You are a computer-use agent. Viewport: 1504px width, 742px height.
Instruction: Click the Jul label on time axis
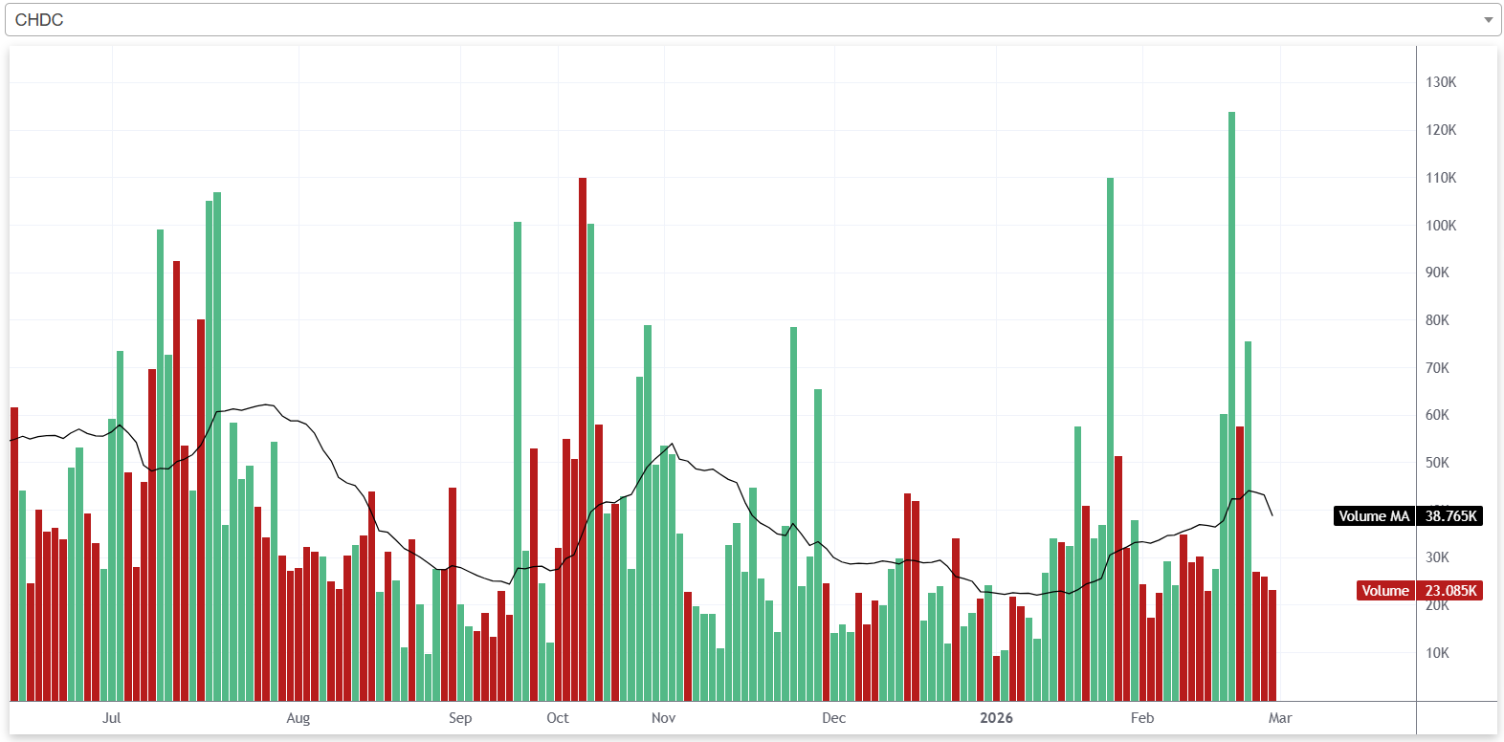111,718
